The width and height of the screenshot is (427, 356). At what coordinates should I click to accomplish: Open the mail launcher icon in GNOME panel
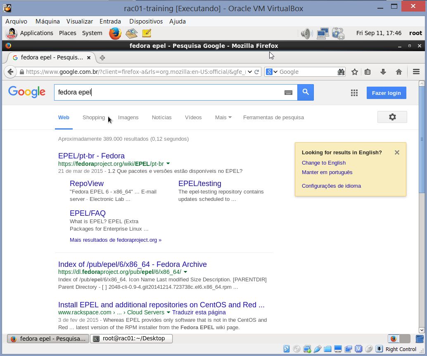click(131, 33)
